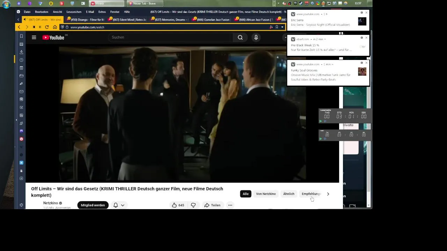Screen dimensions: 447x251
Task: Open the red Vivaldi web panel in sidebar
Action: (21, 139)
